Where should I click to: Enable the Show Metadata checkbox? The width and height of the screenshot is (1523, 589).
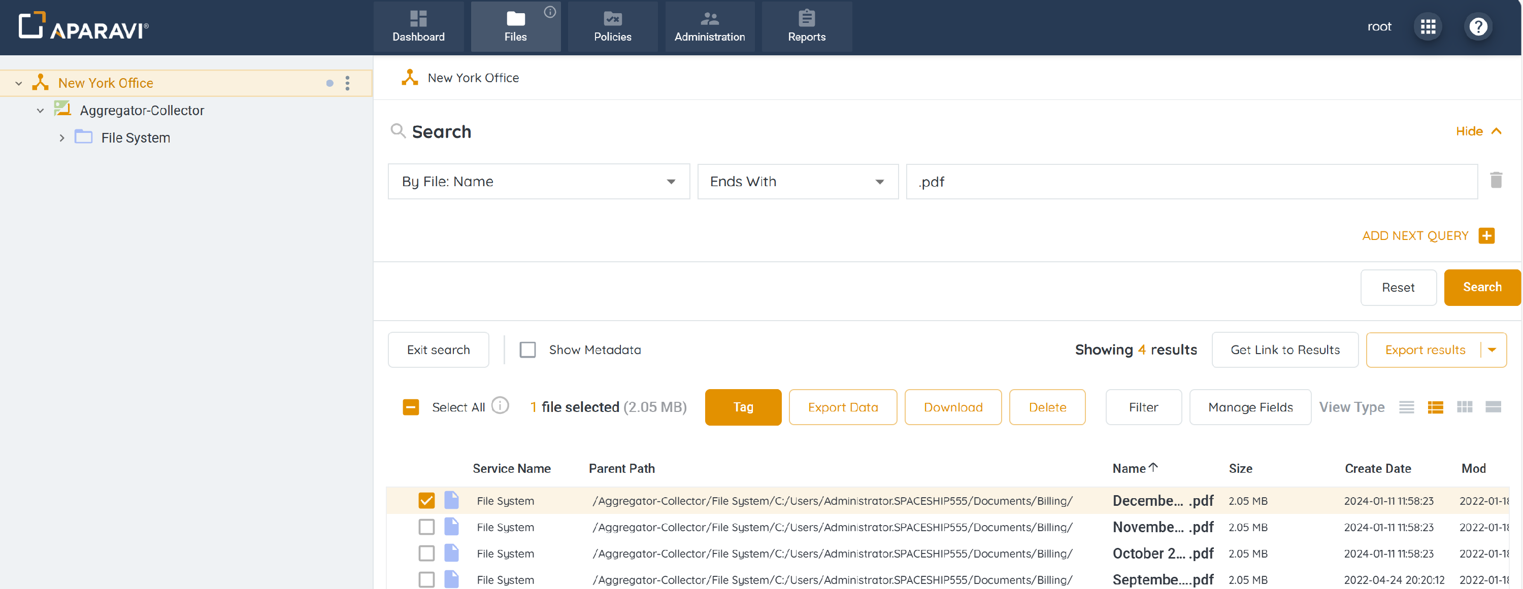pos(527,350)
